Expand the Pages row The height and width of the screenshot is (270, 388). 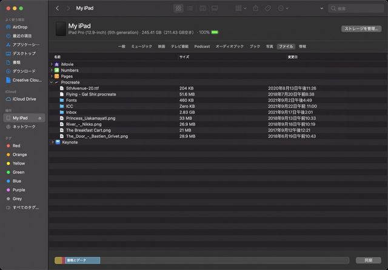tap(52, 76)
